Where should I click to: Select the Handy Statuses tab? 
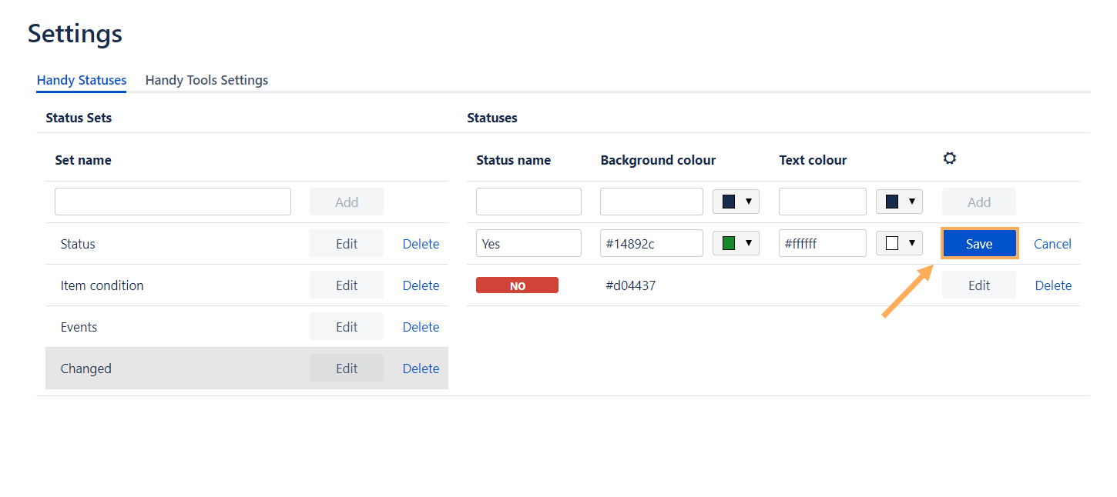[x=82, y=80]
